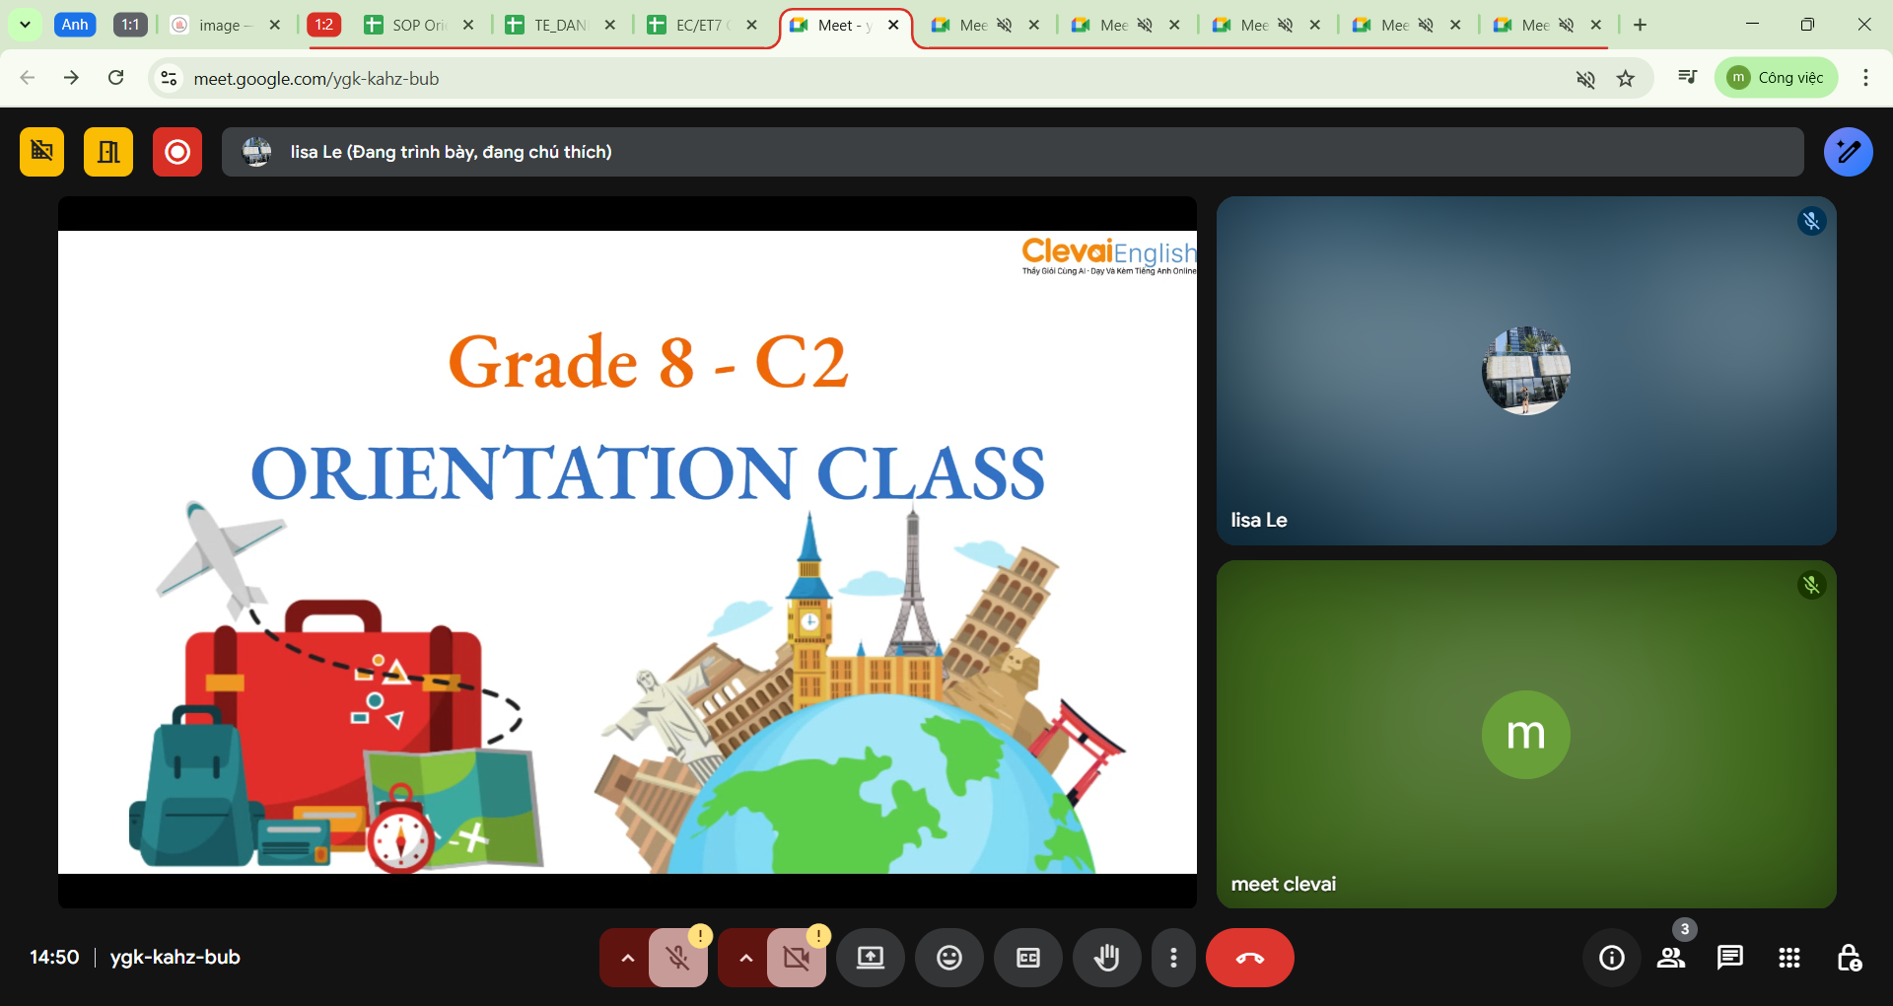Open emoji reactions button
The image size is (1893, 1006).
949,958
